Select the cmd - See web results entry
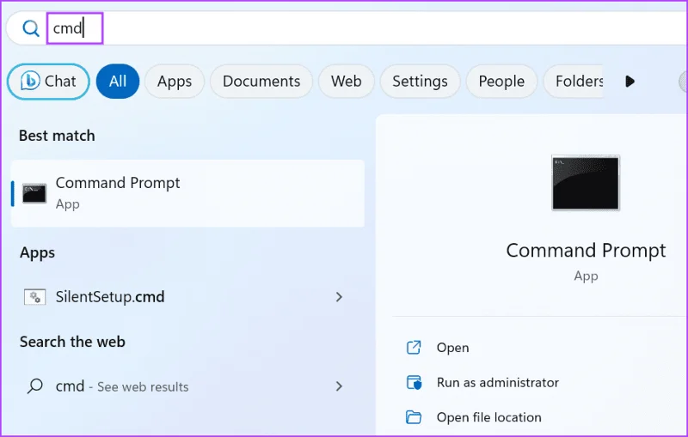The height and width of the screenshot is (437, 688). [187, 386]
